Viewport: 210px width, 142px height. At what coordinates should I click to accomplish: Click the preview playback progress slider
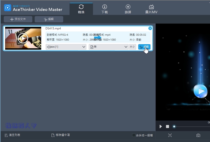point(191,126)
